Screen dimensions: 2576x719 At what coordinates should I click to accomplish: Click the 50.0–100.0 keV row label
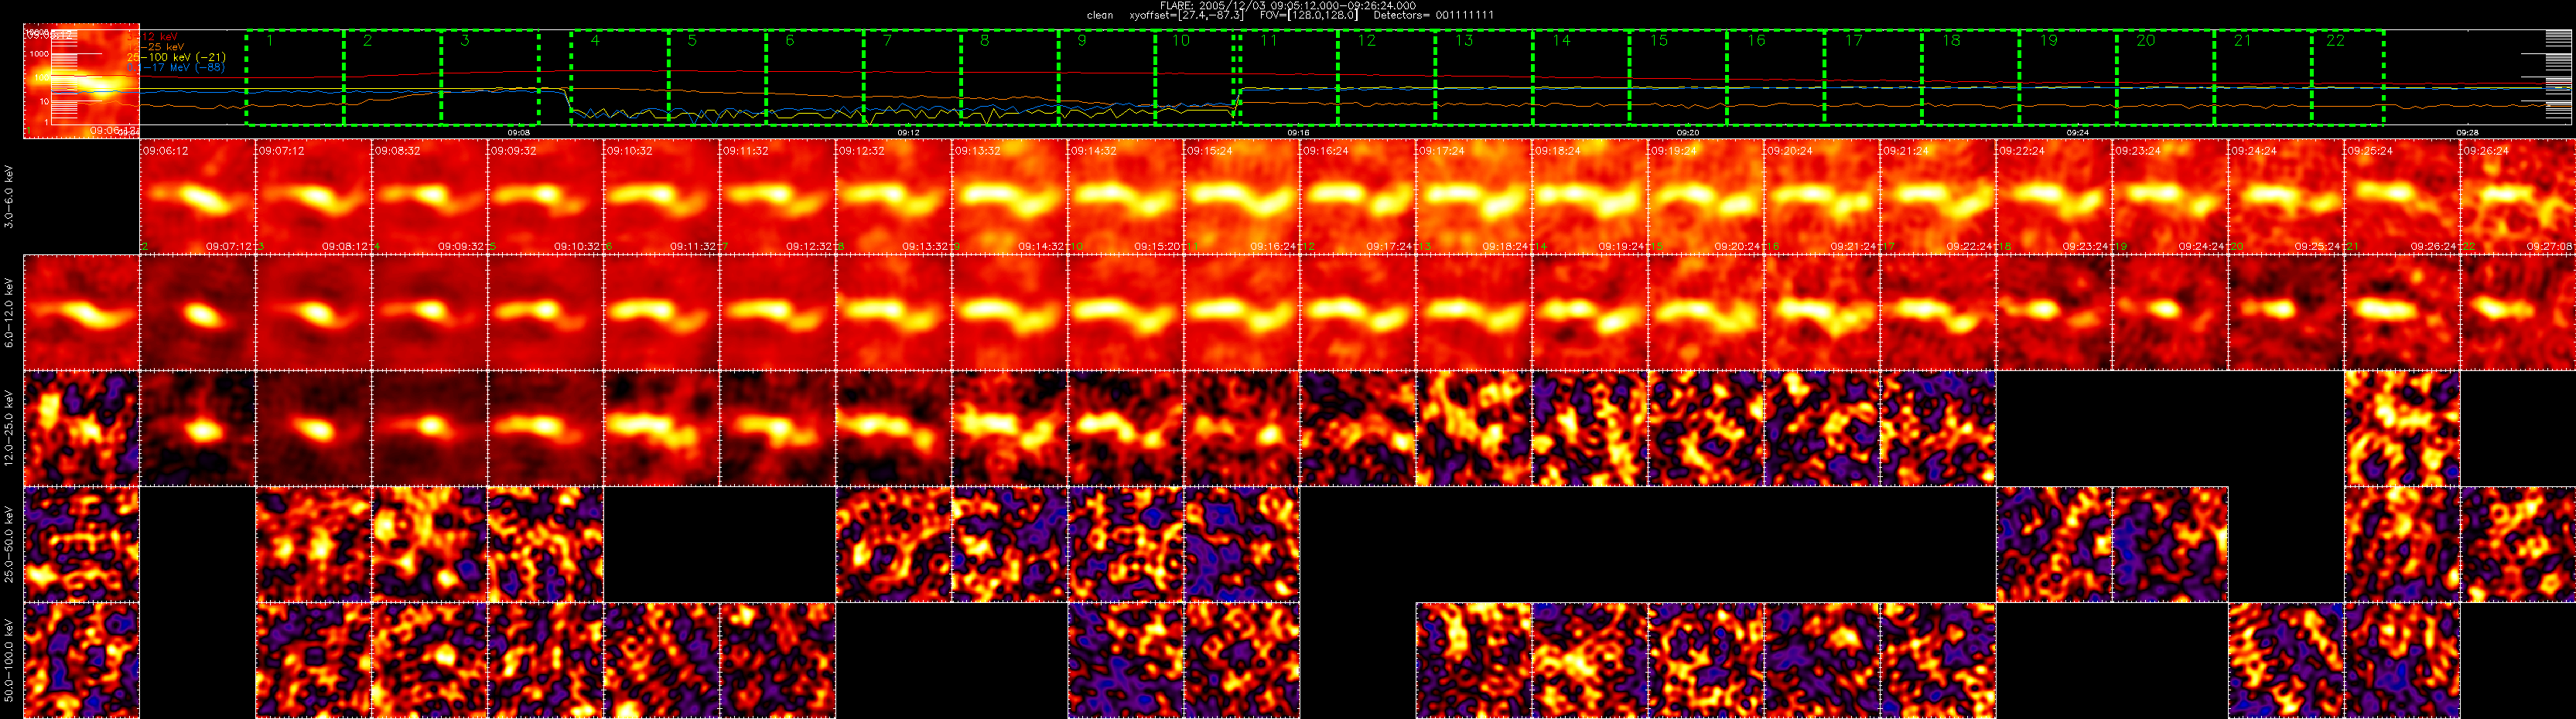[9, 660]
